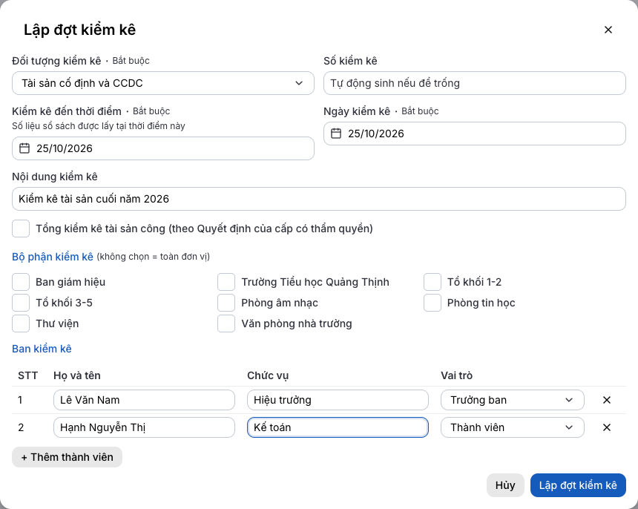638x509 pixels.
Task: Select the Tổ khối 1-2 checkbox
Action: pos(432,282)
